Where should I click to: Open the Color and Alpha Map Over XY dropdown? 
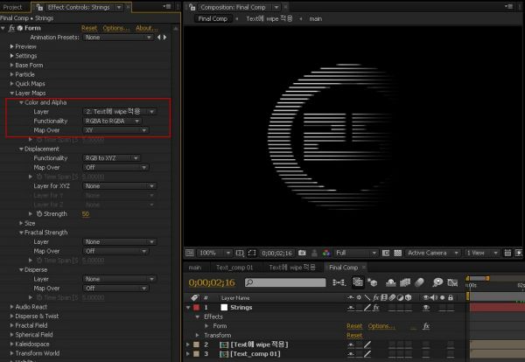[115, 130]
